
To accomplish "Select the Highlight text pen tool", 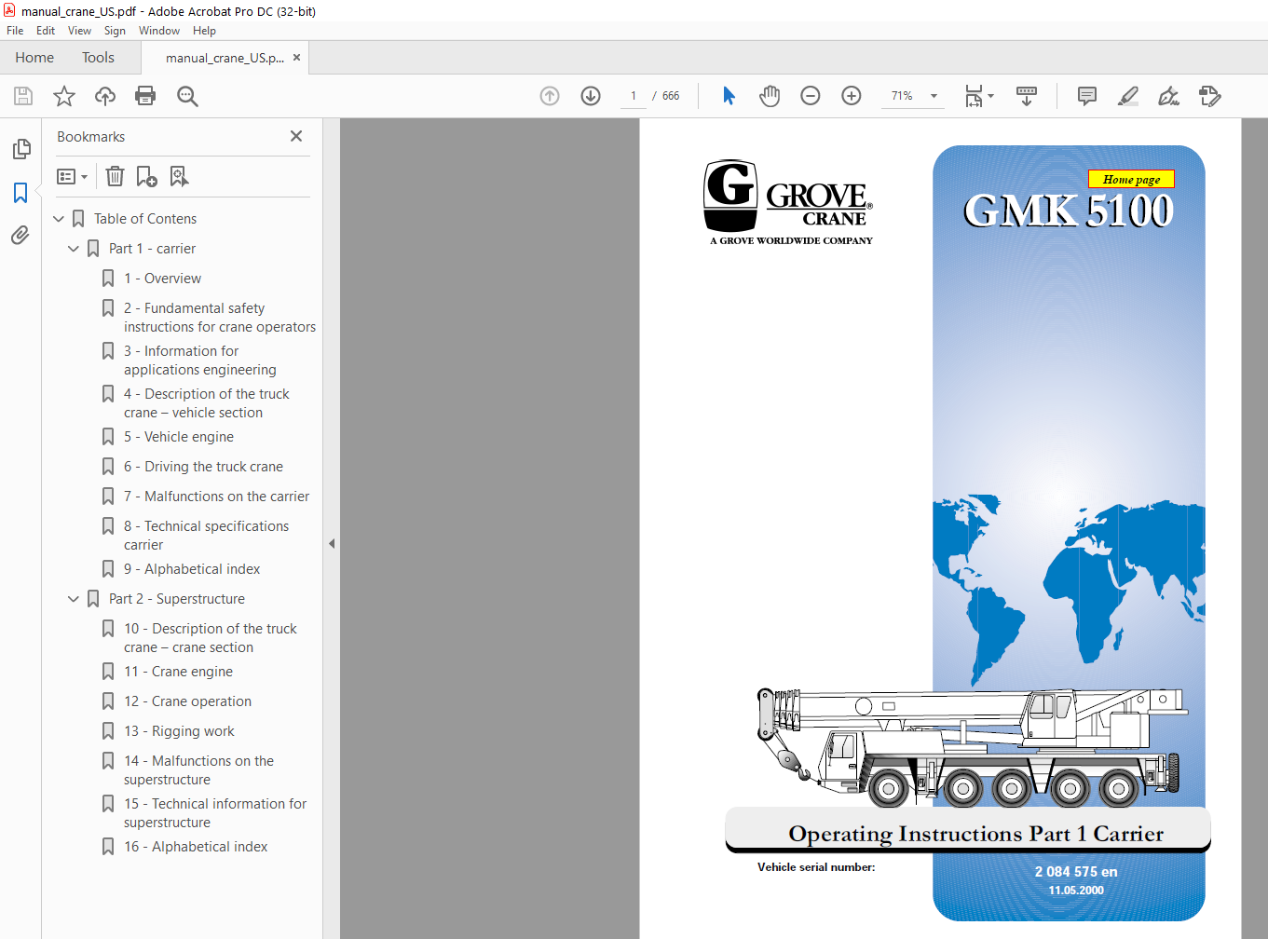I will coord(1127,96).
